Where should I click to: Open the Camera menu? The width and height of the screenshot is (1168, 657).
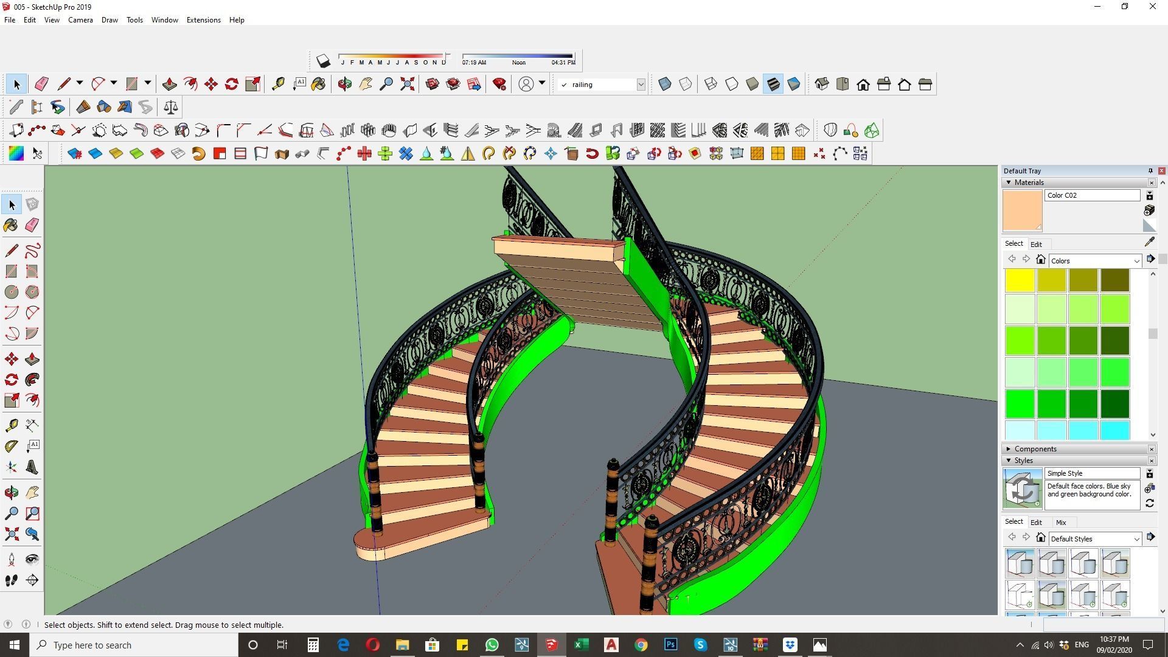[x=80, y=19]
